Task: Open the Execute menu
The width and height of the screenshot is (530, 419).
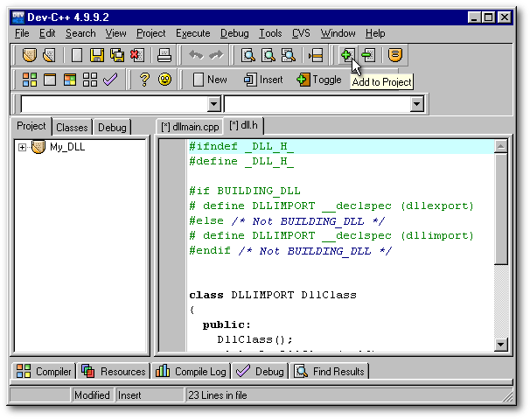Action: point(192,33)
